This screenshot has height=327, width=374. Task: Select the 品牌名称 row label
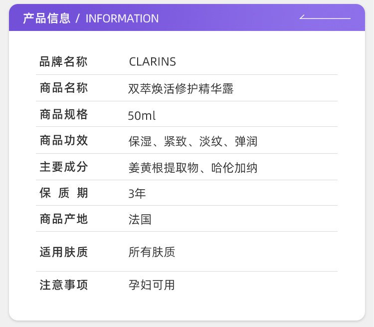pyautogui.click(x=64, y=62)
